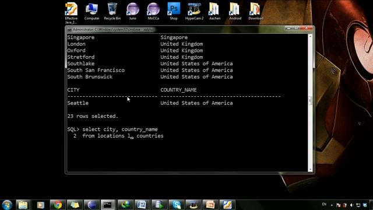Viewport: 373px width, 210px height.
Task: Click 'London' in the city column
Action: click(x=76, y=44)
